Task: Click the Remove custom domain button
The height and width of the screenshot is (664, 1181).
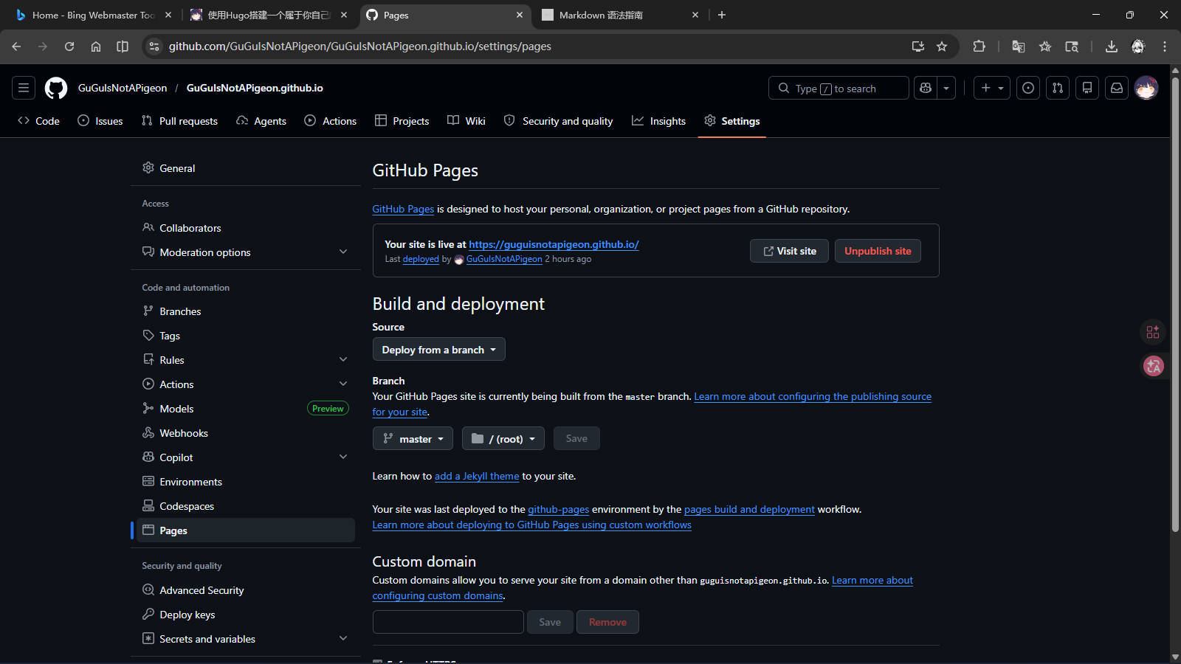Action: click(607, 622)
